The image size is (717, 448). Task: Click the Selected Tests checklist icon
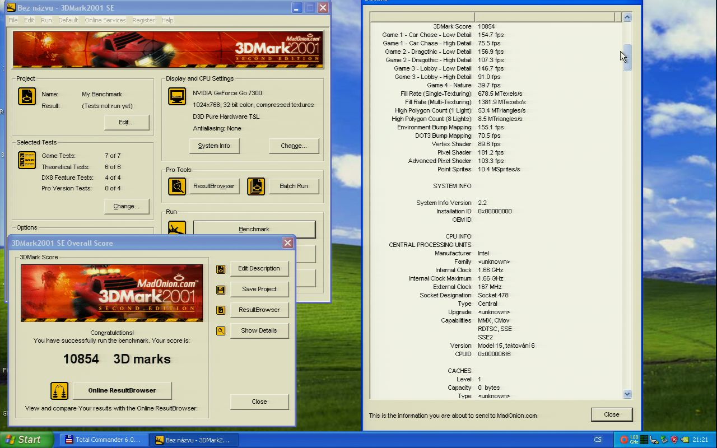(26, 160)
